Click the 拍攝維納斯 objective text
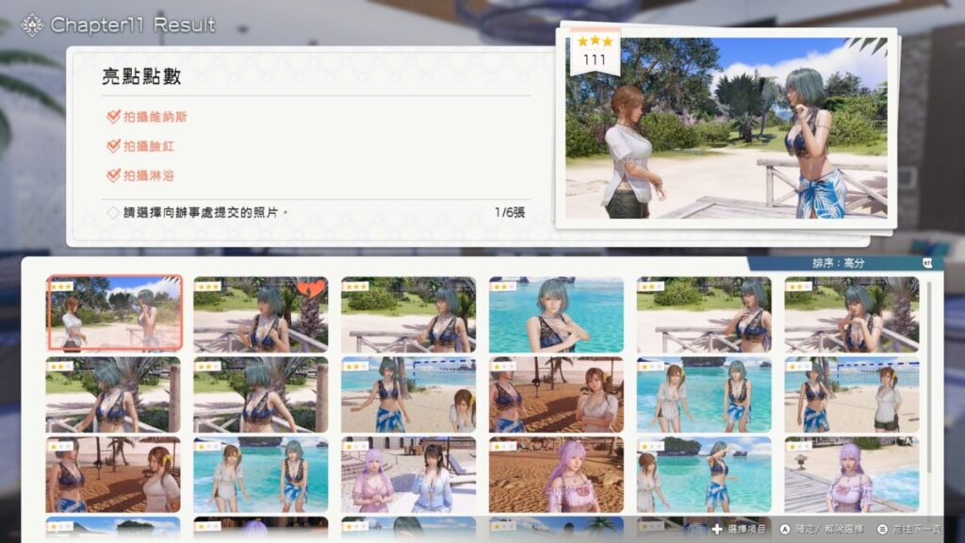This screenshot has width=965, height=543. [155, 117]
